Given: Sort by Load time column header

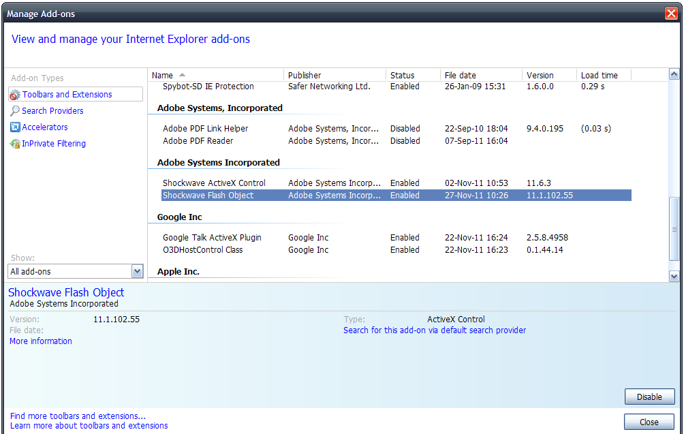Looking at the screenshot, I should click(x=604, y=75).
